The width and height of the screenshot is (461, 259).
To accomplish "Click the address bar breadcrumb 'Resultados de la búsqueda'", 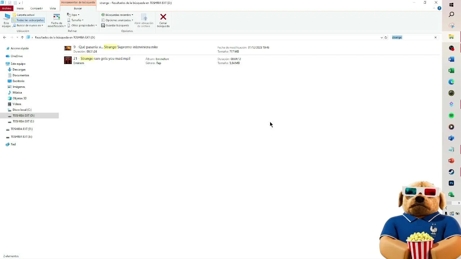I will point(65,37).
